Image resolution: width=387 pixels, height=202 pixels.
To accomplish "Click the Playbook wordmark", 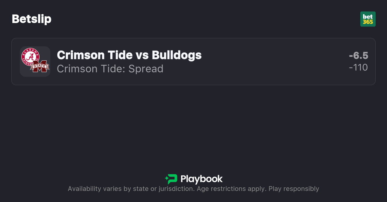I will tap(201, 179).
